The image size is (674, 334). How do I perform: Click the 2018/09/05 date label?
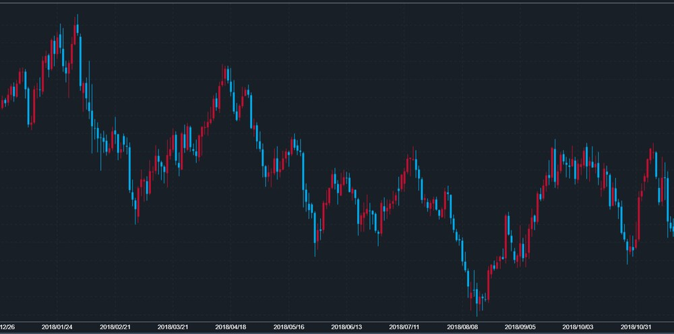[x=520, y=327]
